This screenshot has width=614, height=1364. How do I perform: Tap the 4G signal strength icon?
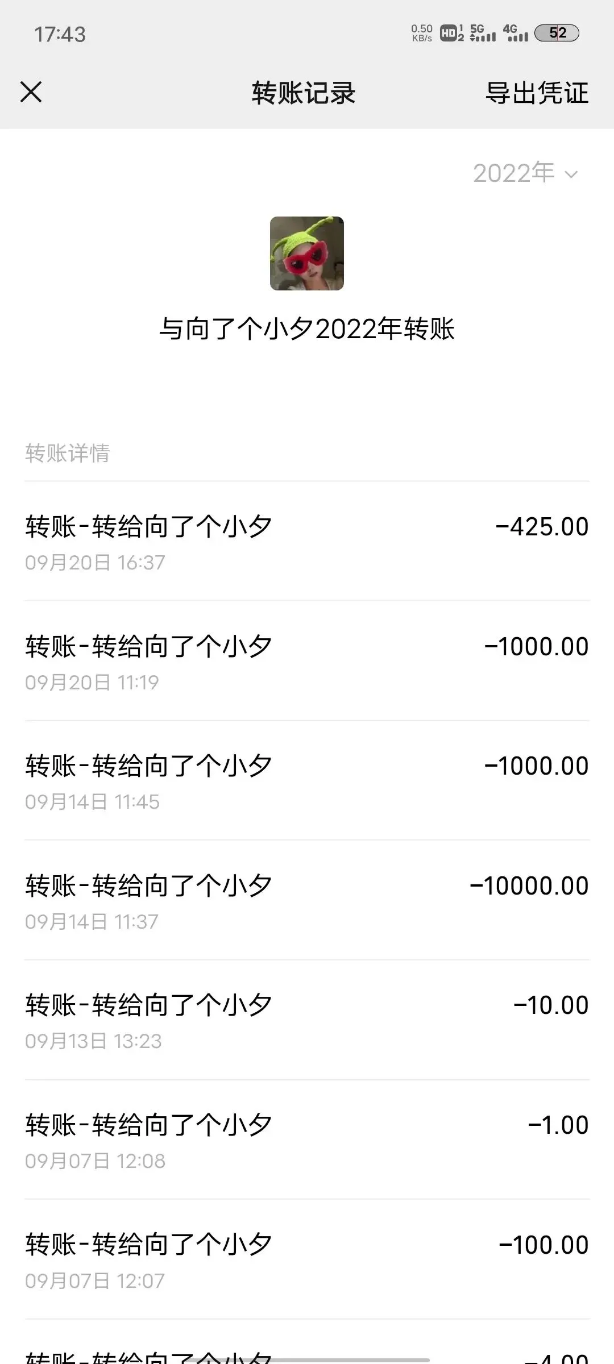[516, 33]
